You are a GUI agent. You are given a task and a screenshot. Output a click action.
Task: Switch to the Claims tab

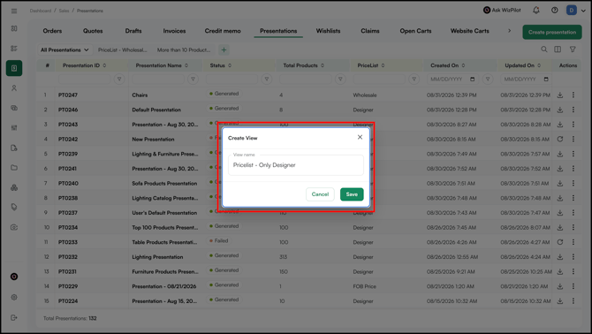click(x=370, y=31)
